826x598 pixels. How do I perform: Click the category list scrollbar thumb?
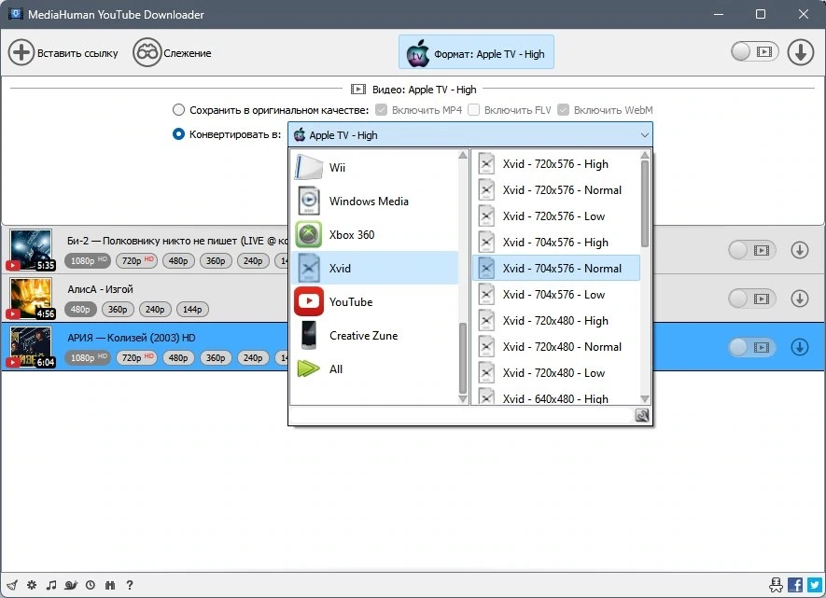tap(463, 358)
